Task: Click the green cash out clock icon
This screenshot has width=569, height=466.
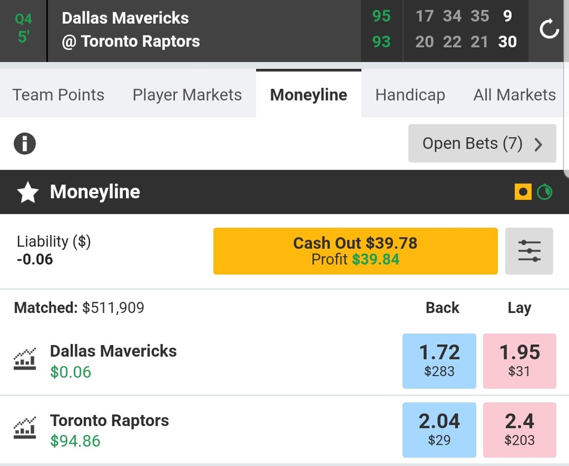Action: [545, 192]
